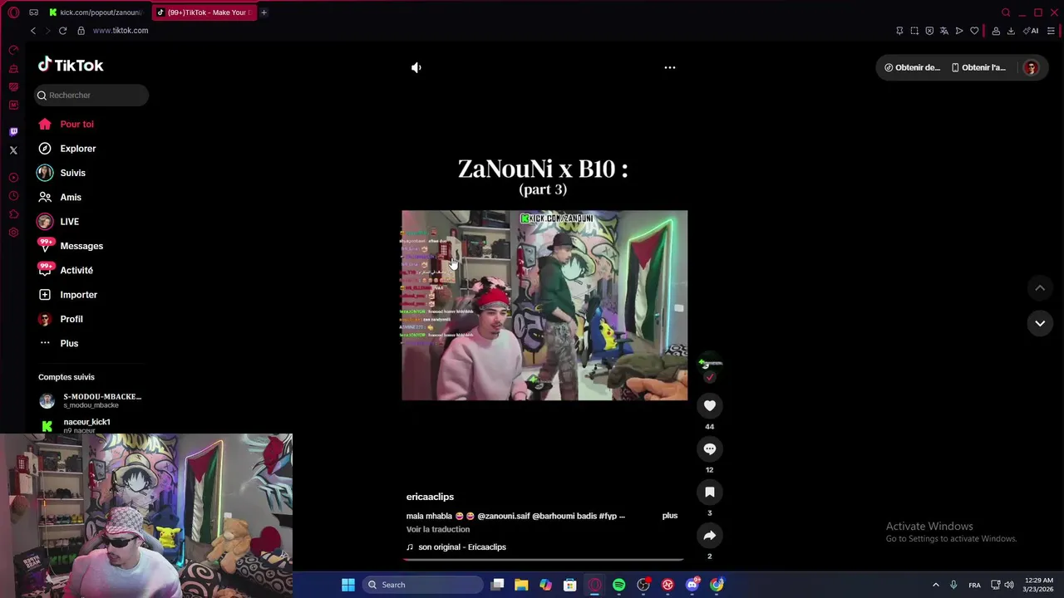The width and height of the screenshot is (1064, 598).
Task: Go to the next video with down chevron
Action: tap(1040, 323)
